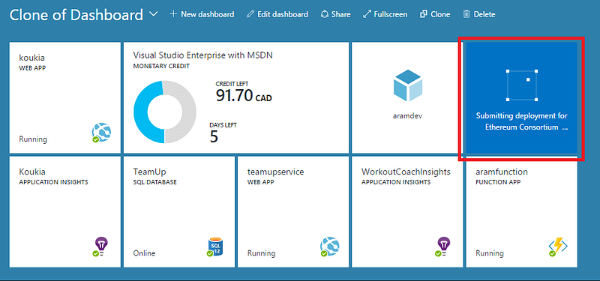Click the FUNCTION APP subtitle

498,182
